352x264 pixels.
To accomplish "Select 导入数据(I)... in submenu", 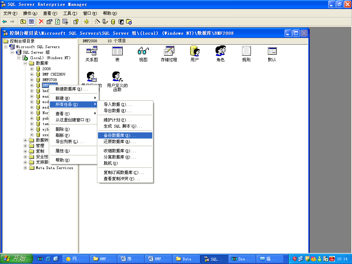I will click(125, 104).
